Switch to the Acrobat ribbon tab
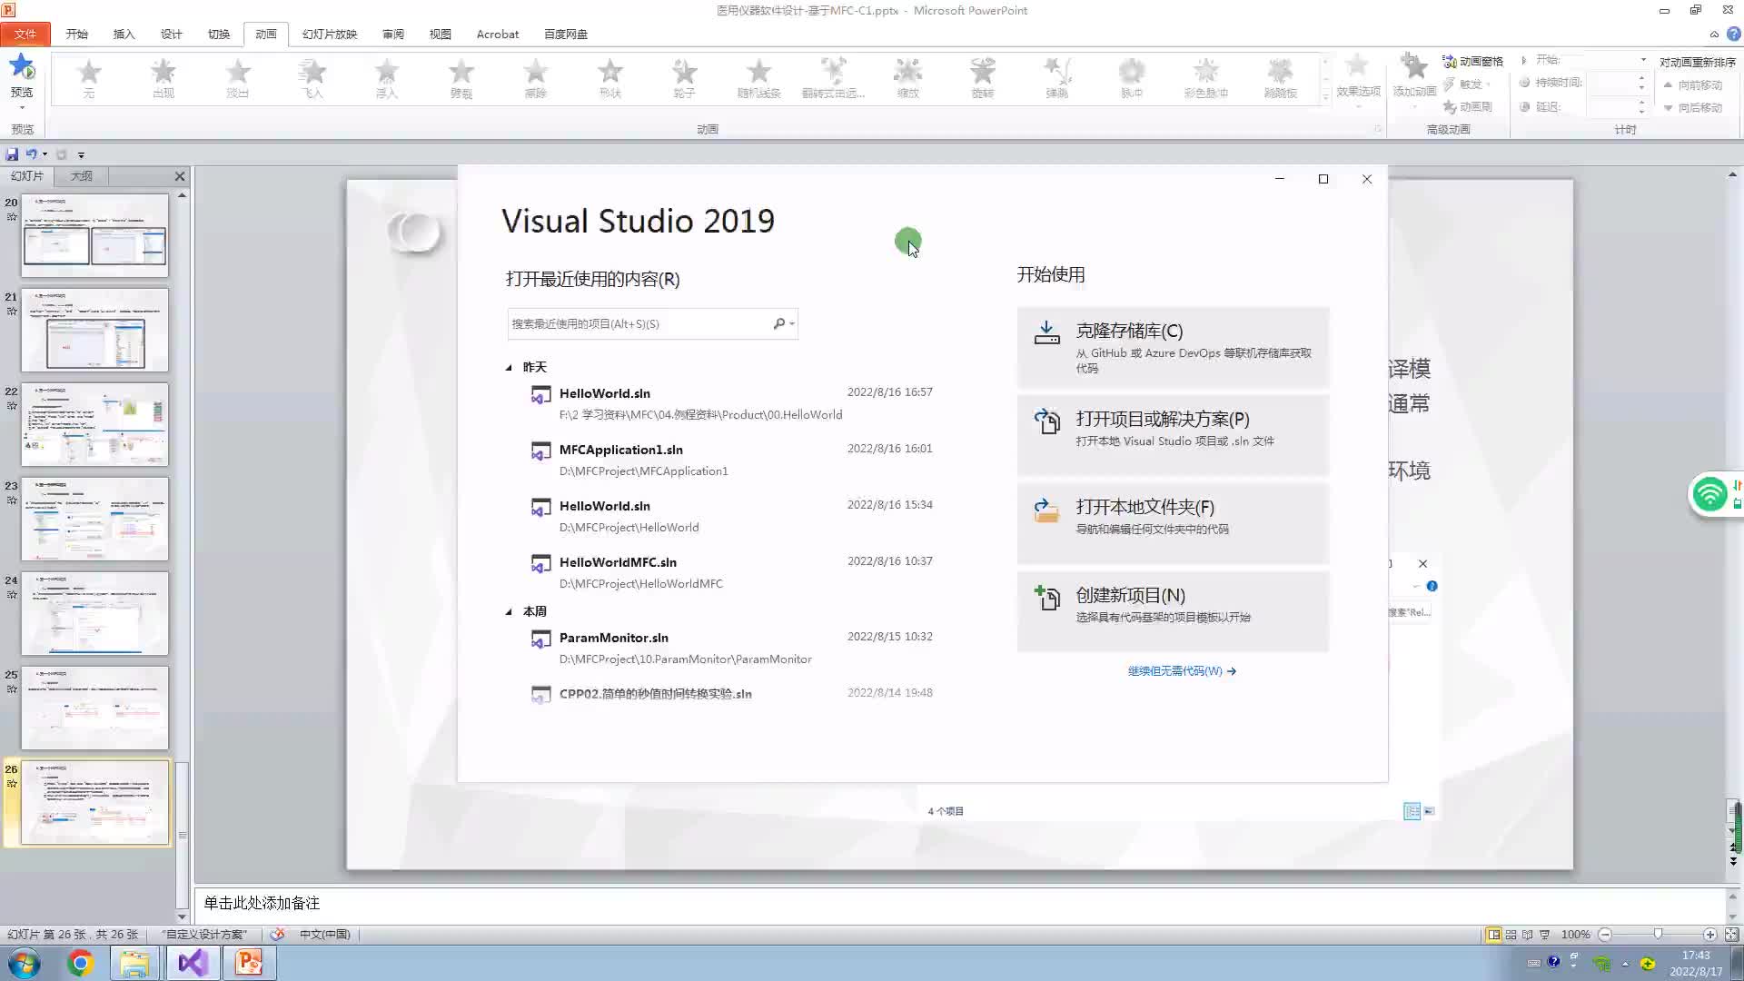This screenshot has height=981, width=1744. 498,34
